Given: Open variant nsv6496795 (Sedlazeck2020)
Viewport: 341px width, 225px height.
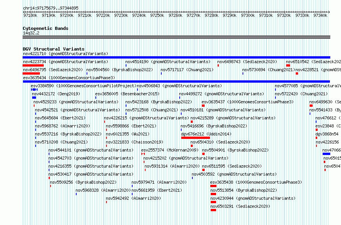Looking at the screenshot, I should coord(53,70).
